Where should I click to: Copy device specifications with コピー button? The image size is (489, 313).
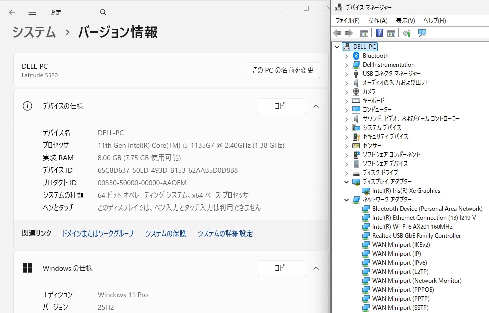(282, 106)
